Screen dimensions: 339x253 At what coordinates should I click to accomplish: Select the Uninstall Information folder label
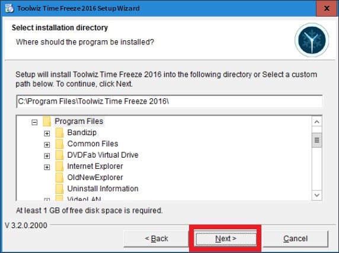point(103,188)
